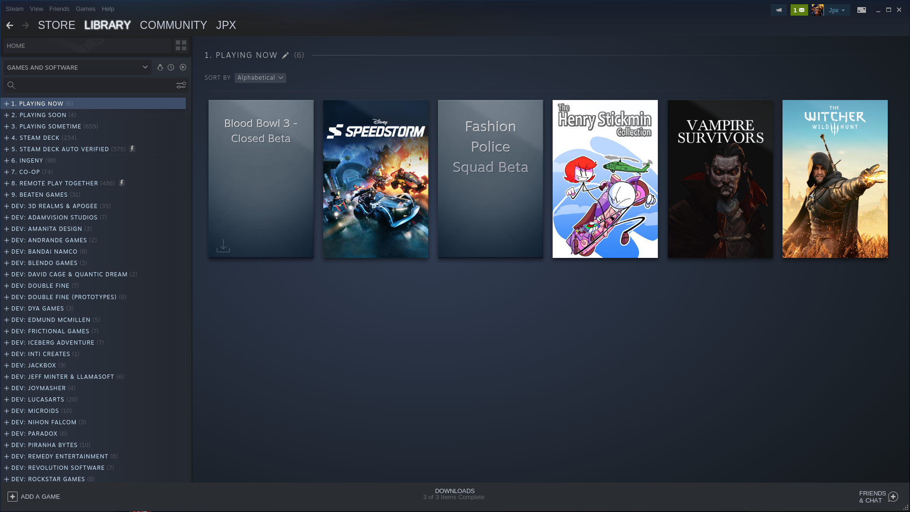
Task: Toggle dynamic collection lightning on Steam Deck Auto Verified
Action: tap(132, 148)
